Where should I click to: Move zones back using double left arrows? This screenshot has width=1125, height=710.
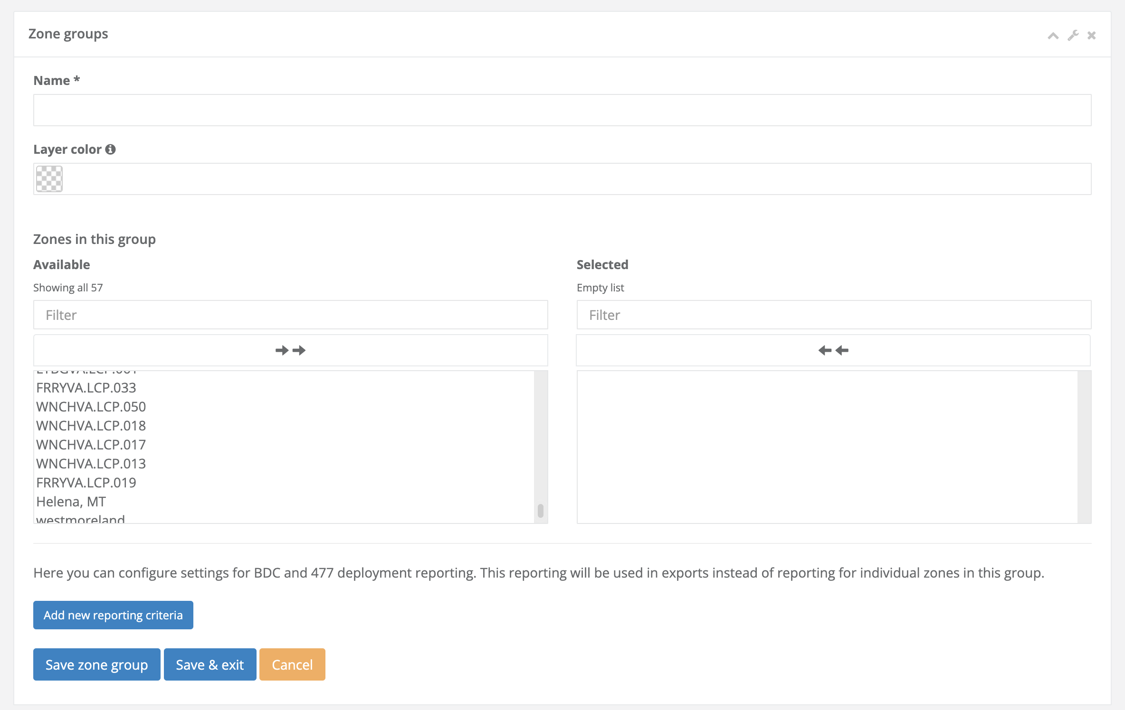[833, 350]
